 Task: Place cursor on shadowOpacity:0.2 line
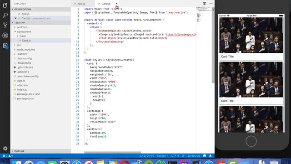point(103,85)
